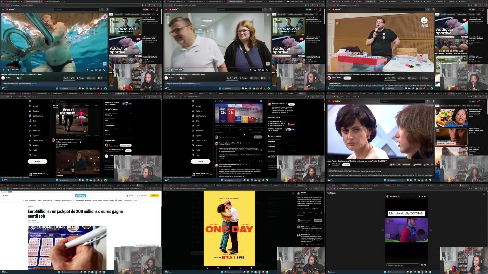
Task: Click the yellow S'abonner button on Le Parisien
Action: (x=154, y=196)
